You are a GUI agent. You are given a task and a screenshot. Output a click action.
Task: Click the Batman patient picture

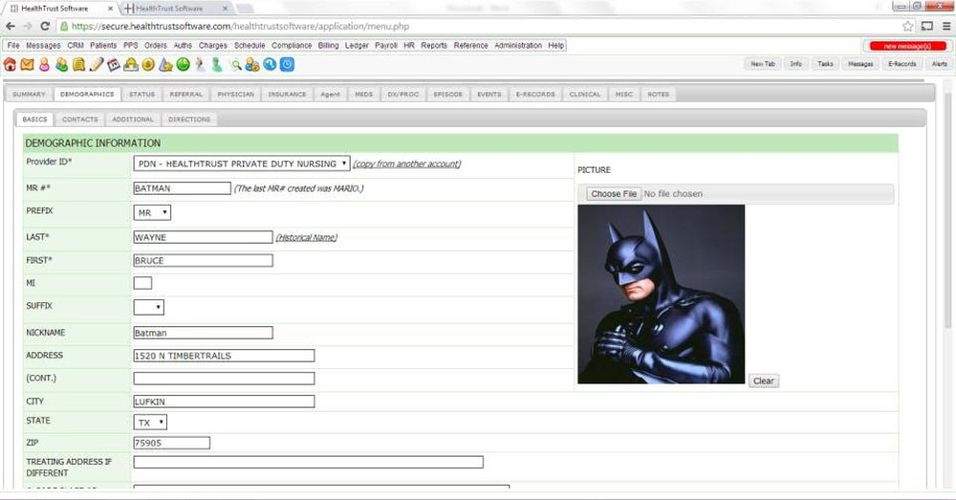[661, 293]
